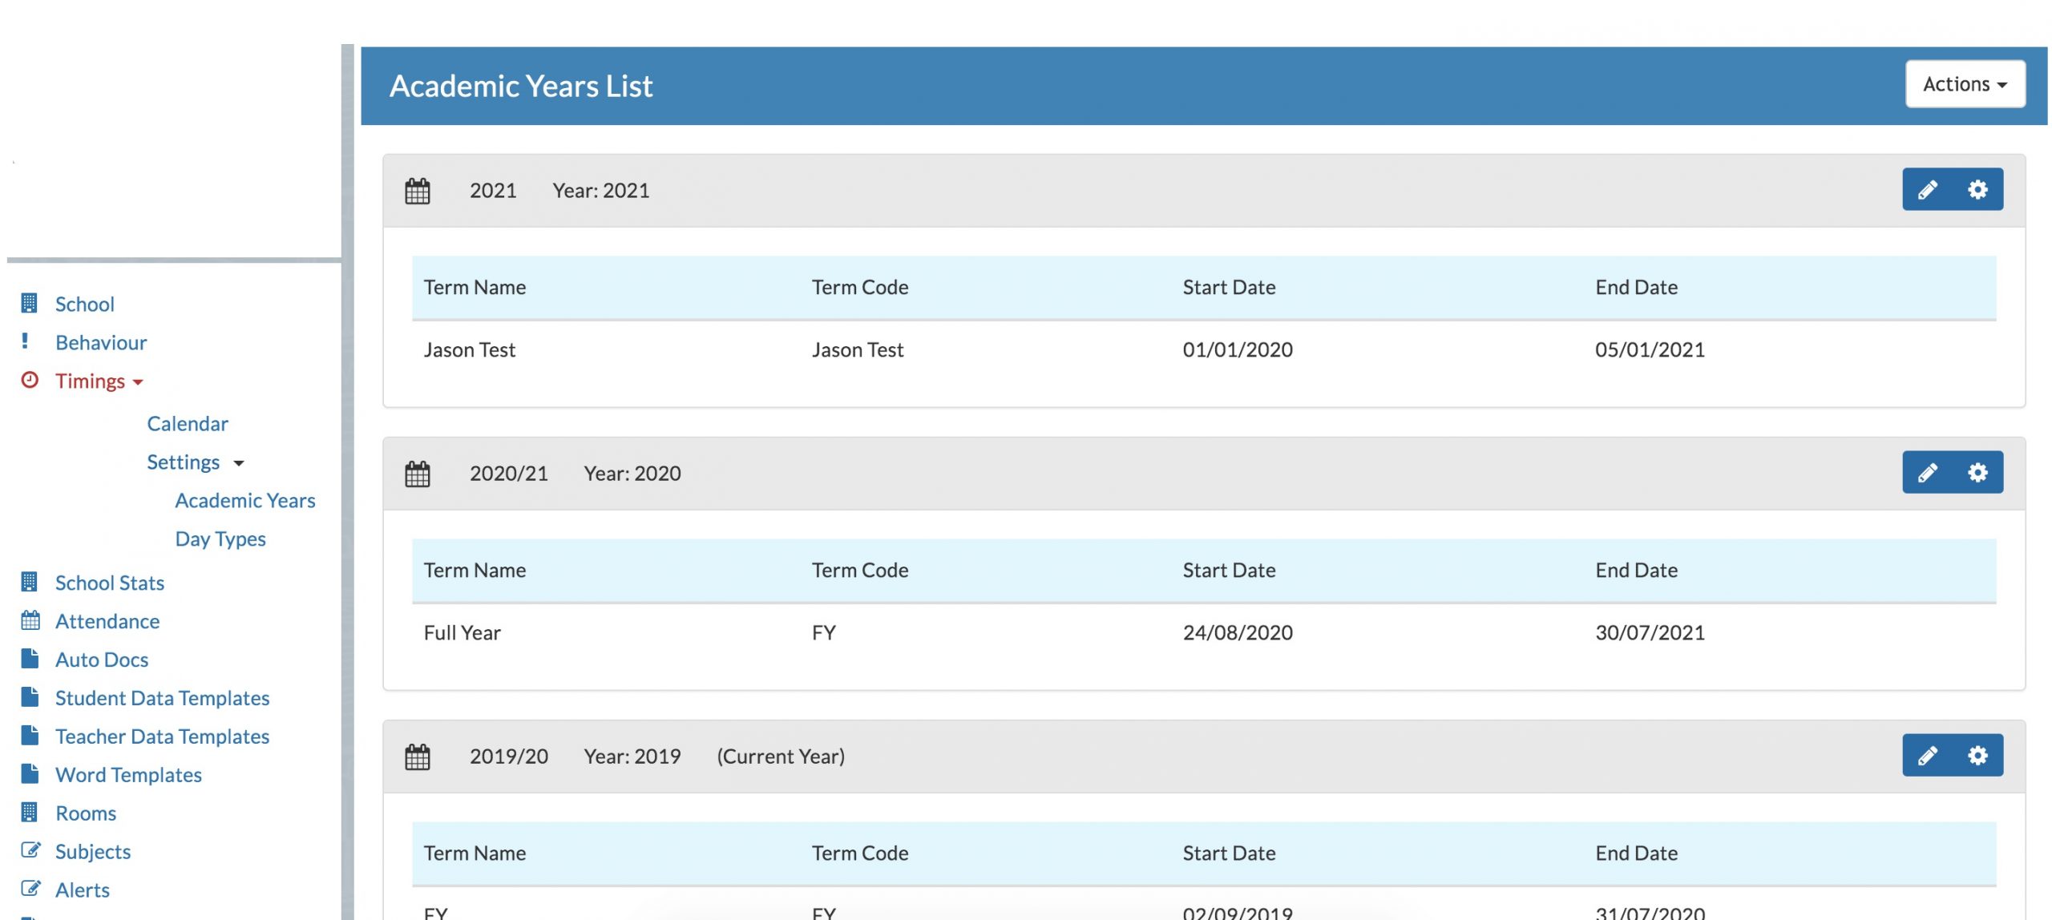Click the Jason Test term code cell

[858, 350]
